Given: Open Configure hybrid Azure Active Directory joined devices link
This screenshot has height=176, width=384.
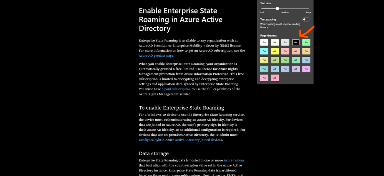Looking at the screenshot, I should point(180,140).
